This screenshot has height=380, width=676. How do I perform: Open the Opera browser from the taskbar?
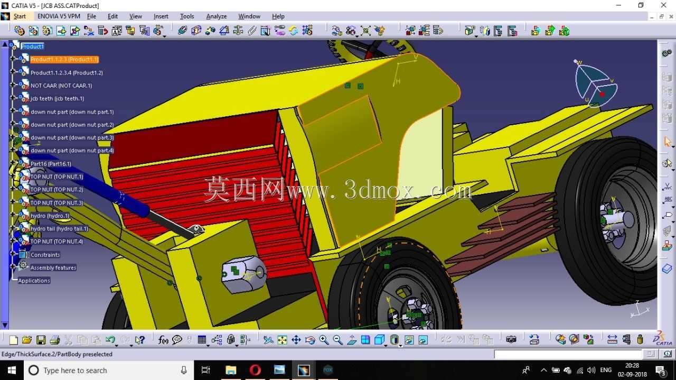pos(255,370)
